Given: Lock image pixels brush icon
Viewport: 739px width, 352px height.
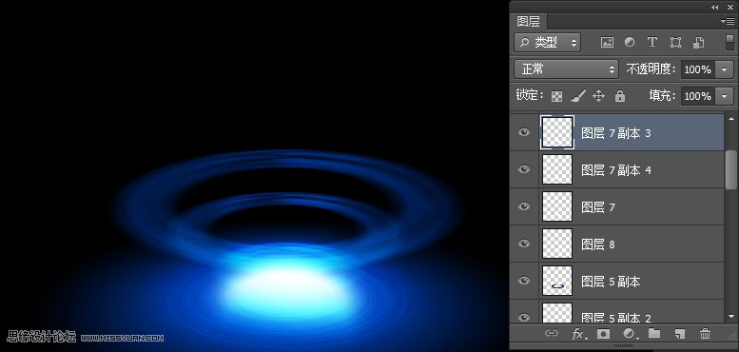Looking at the screenshot, I should pyautogui.click(x=578, y=96).
